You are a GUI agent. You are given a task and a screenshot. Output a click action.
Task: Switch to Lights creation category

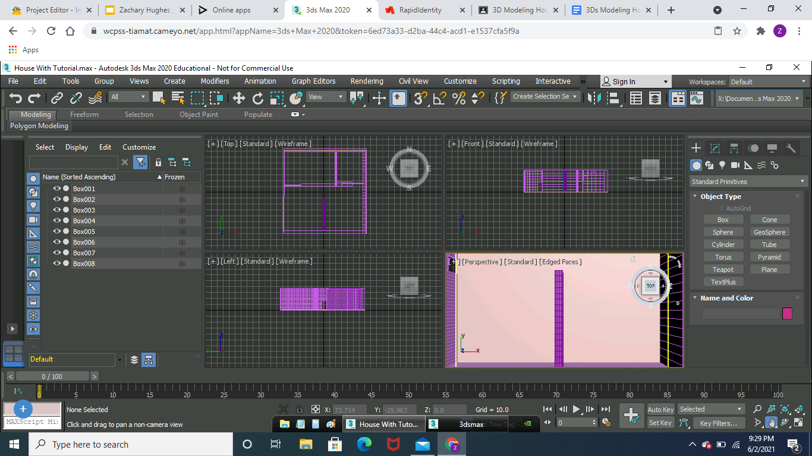point(722,165)
